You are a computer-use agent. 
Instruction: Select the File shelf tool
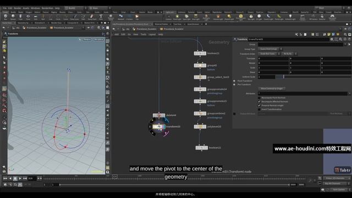click(x=137, y=17)
